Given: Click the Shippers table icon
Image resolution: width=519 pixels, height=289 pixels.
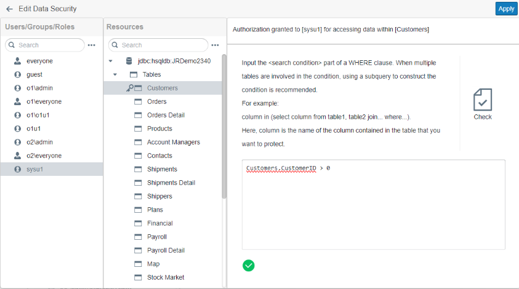Looking at the screenshot, I should point(138,196).
